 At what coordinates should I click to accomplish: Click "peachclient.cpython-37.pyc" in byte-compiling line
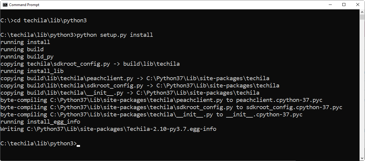coord(279,100)
